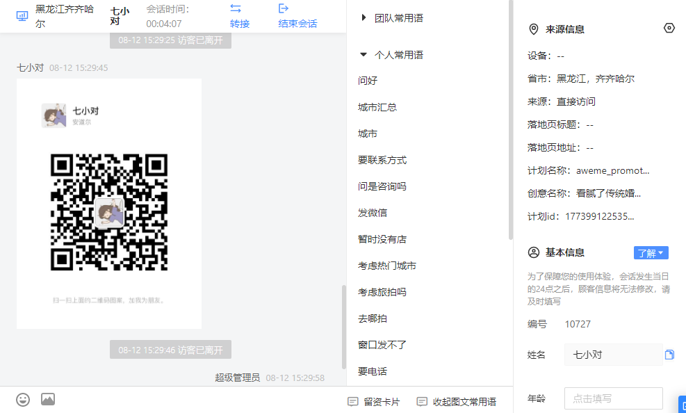Open the WeChat QR code image

109,212
